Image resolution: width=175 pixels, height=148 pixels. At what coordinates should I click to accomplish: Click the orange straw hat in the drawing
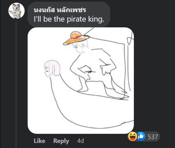tap(76, 38)
